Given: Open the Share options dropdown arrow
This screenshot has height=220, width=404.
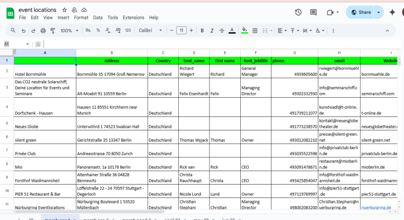Looking at the screenshot, I should (379, 12).
